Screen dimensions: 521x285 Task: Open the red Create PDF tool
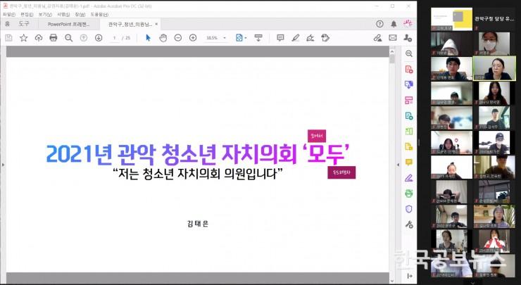coord(408,69)
